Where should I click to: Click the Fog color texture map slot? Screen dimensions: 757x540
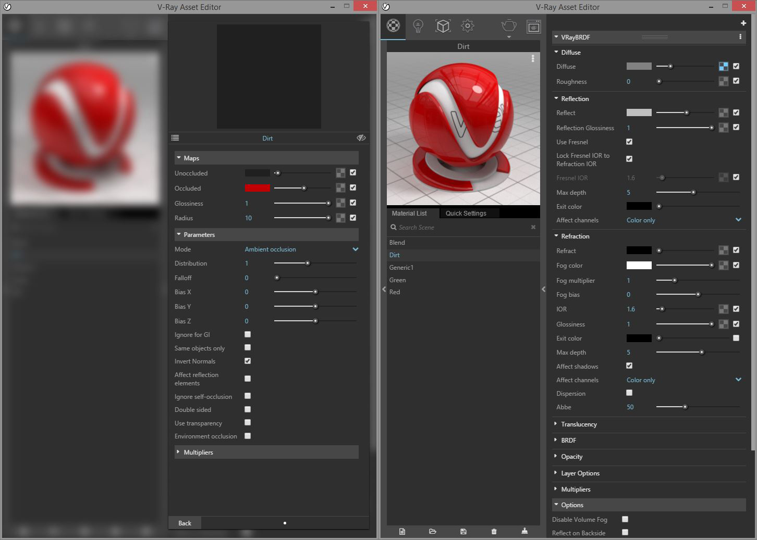[x=724, y=265]
